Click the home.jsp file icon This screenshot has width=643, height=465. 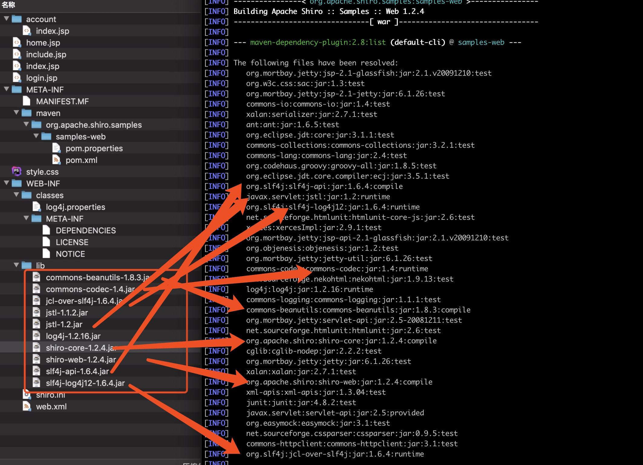[17, 43]
